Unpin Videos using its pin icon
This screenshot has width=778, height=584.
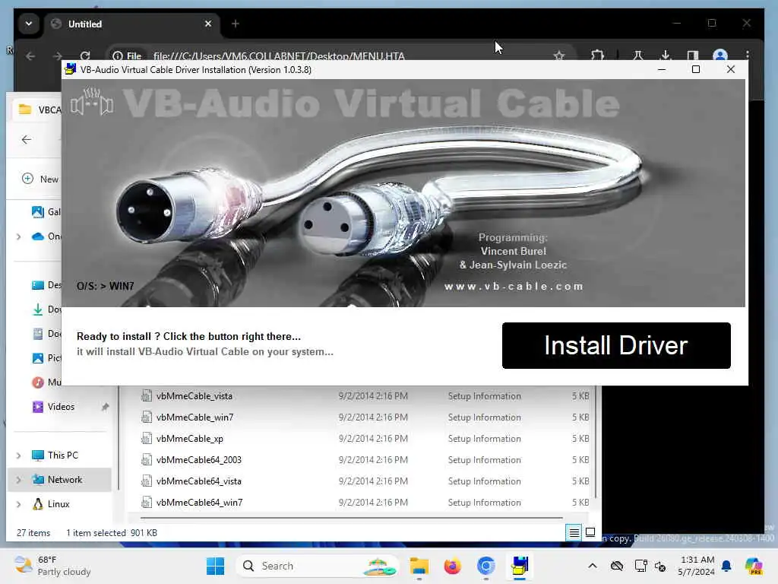point(105,408)
